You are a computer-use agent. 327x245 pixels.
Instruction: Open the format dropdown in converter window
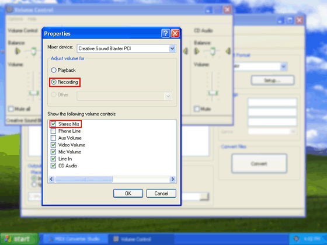point(283,66)
